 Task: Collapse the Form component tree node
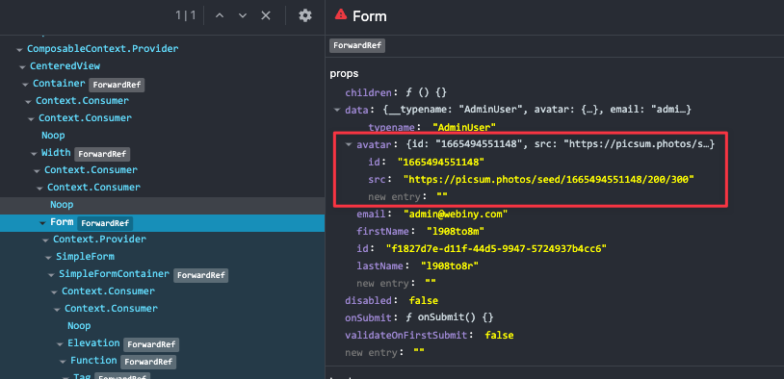click(42, 223)
